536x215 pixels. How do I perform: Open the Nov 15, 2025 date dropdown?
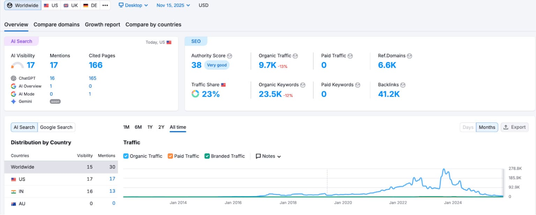pyautogui.click(x=173, y=5)
